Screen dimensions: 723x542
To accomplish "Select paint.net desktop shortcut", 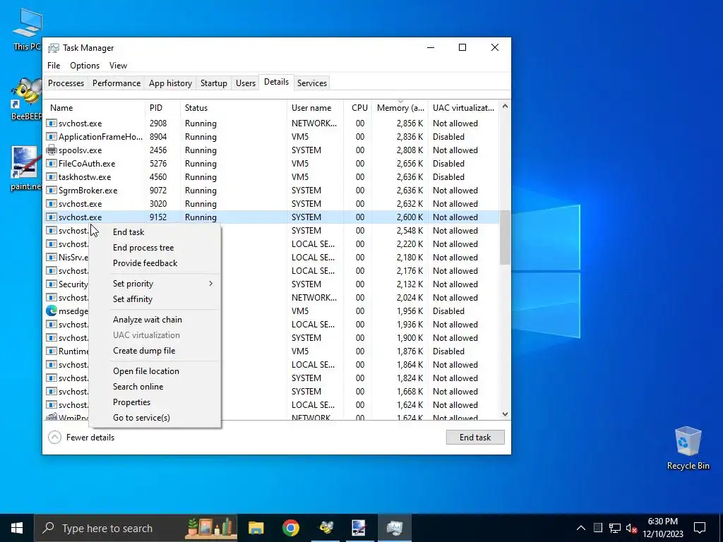I will click(28, 169).
